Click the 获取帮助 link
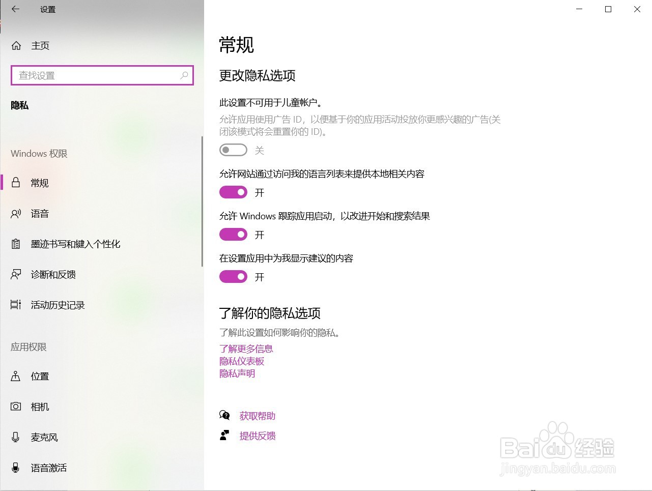The width and height of the screenshot is (652, 491). tap(258, 416)
